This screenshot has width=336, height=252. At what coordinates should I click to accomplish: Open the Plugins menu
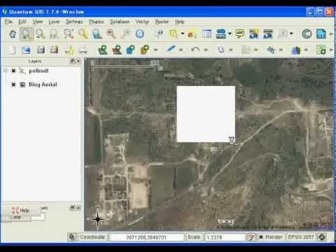(x=97, y=22)
